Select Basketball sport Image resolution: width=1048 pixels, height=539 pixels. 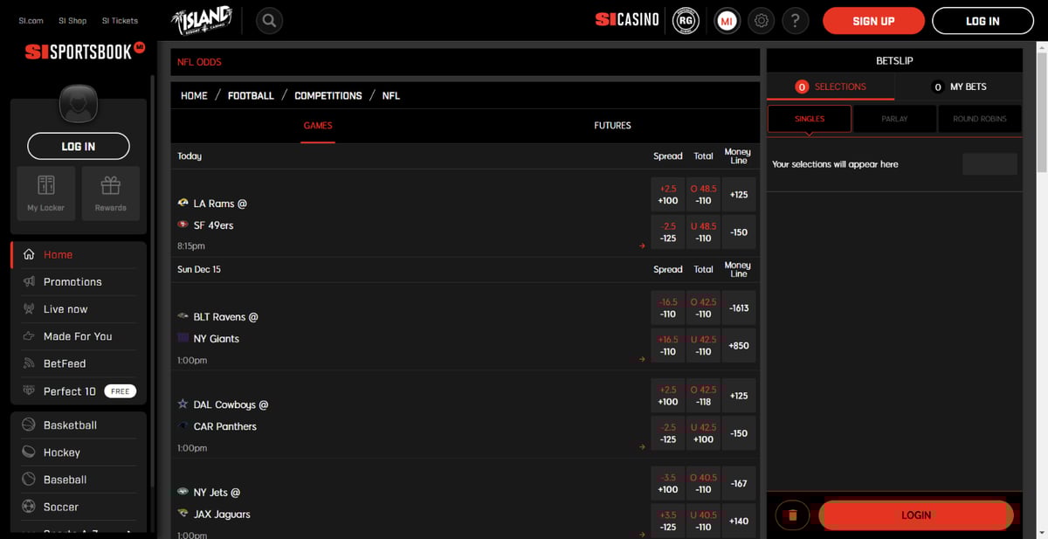pyautogui.click(x=79, y=425)
